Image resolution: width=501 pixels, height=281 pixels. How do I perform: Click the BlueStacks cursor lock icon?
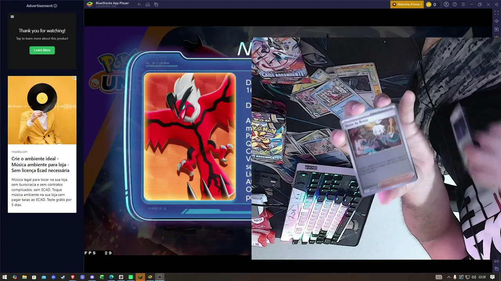click(497, 29)
